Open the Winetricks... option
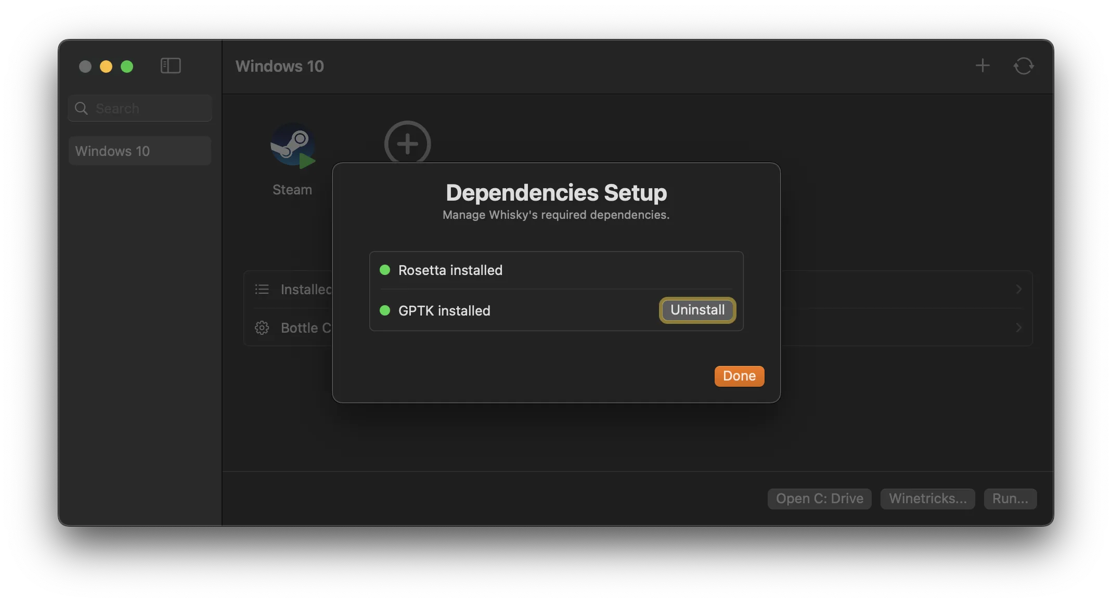Screen dimensions: 1112x603 [x=927, y=499]
